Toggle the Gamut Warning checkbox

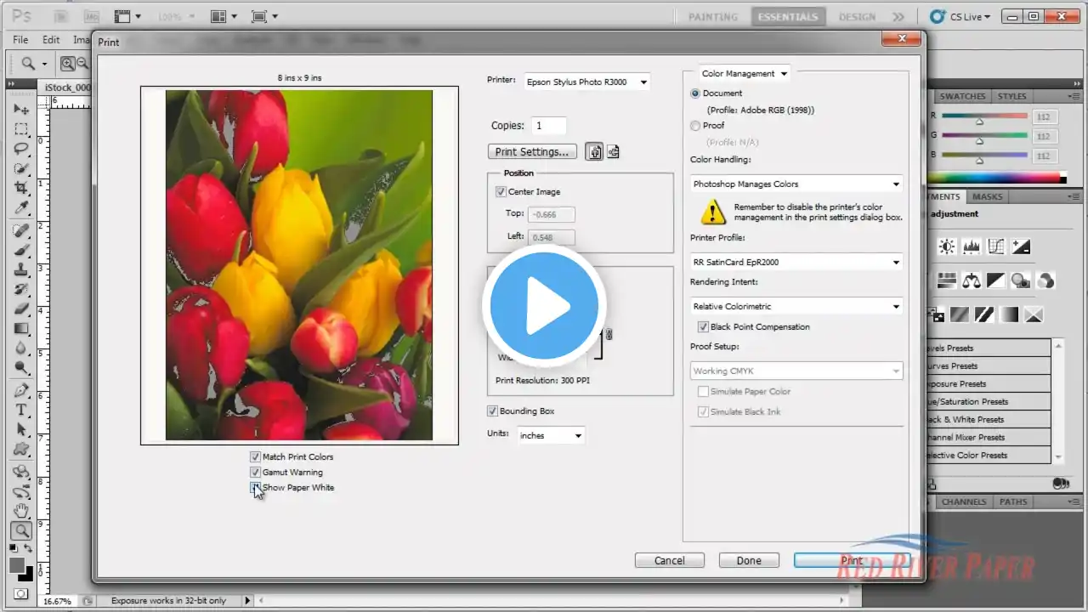pyautogui.click(x=255, y=473)
